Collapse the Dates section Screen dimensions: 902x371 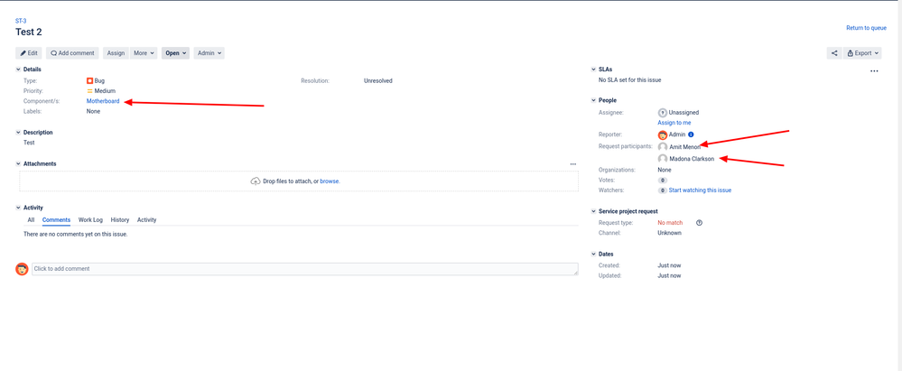(594, 255)
